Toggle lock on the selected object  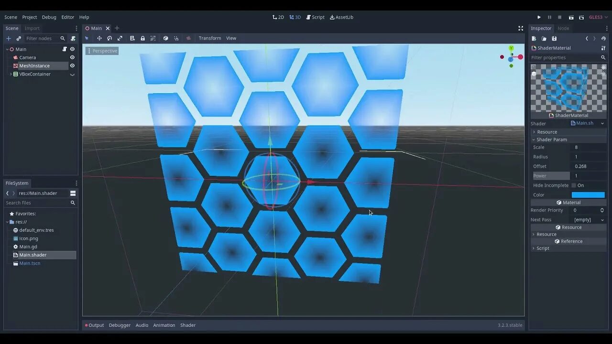coord(142,38)
